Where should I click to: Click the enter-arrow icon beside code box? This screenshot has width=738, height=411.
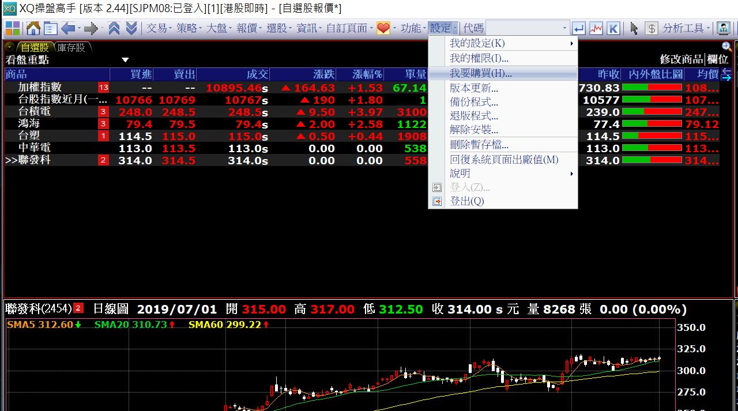point(578,28)
